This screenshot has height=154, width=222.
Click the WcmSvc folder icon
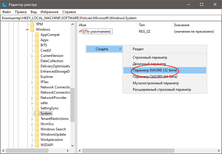37,124
